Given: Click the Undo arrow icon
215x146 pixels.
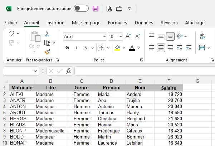Looking at the screenshot, I should coord(11,34).
